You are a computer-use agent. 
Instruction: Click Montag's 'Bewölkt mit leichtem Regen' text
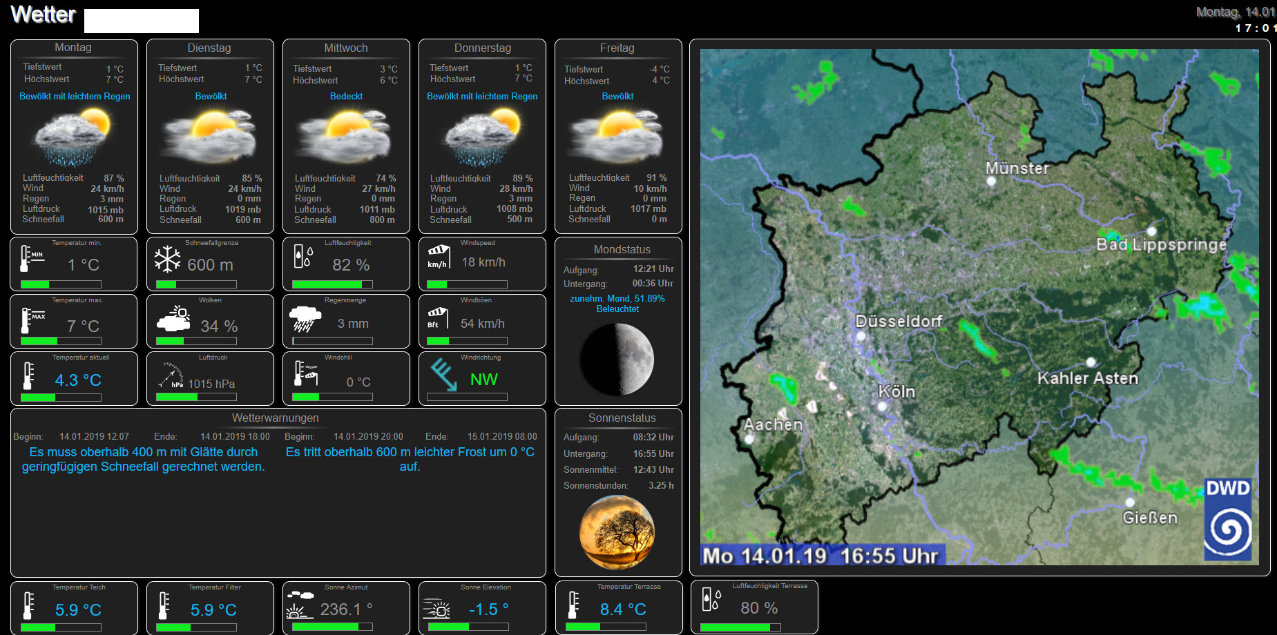tap(75, 97)
